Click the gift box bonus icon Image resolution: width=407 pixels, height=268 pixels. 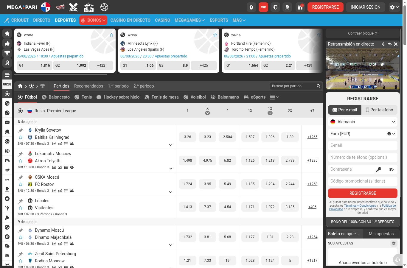coord(300,7)
